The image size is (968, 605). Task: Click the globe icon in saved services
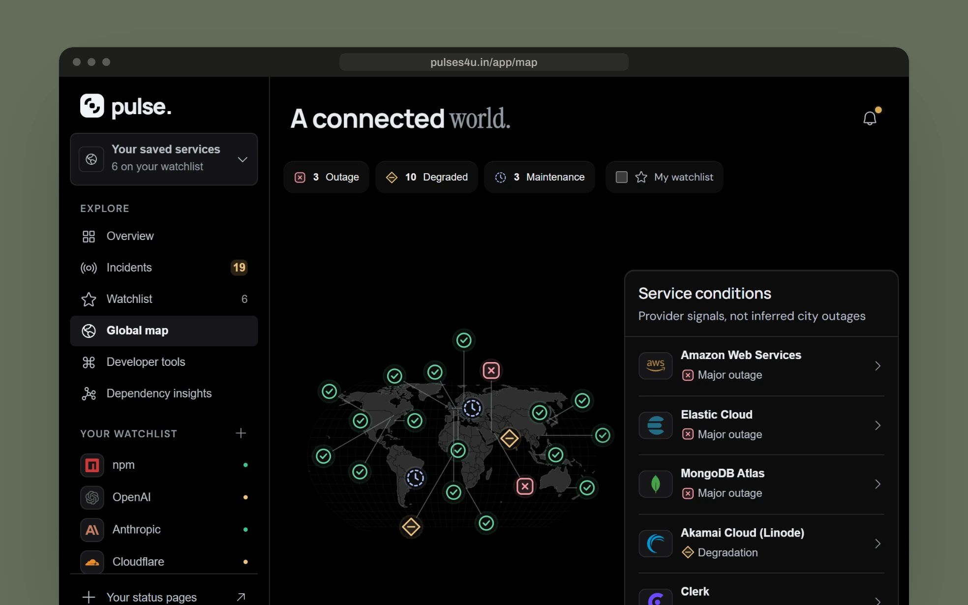tap(91, 159)
